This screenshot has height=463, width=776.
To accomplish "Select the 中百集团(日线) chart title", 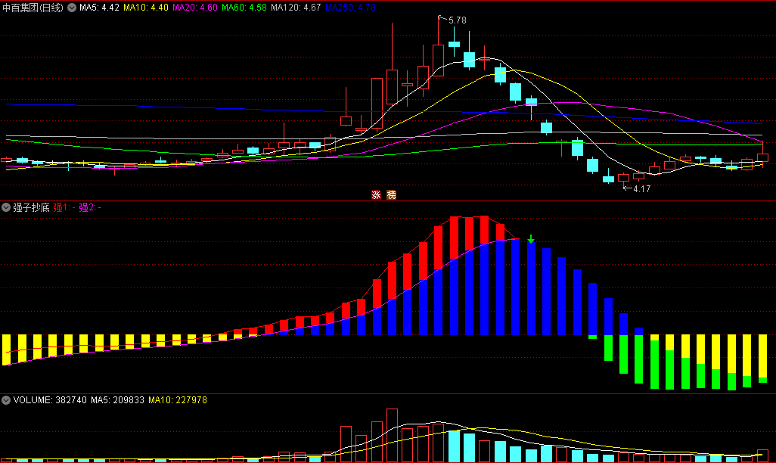I will (33, 8).
